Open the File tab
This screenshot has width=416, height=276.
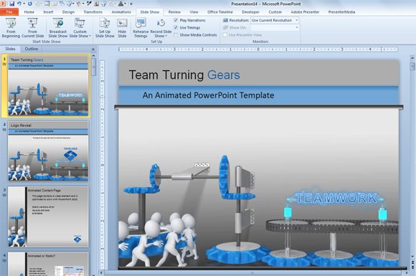click(x=9, y=12)
